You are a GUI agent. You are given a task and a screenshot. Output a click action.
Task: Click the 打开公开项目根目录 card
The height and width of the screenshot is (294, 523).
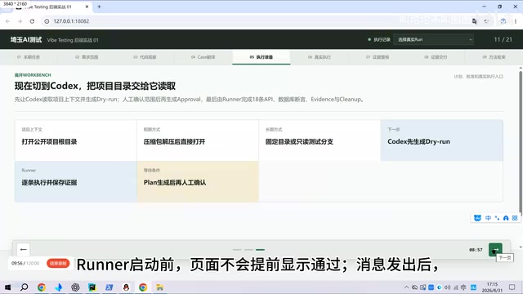pyautogui.click(x=76, y=140)
